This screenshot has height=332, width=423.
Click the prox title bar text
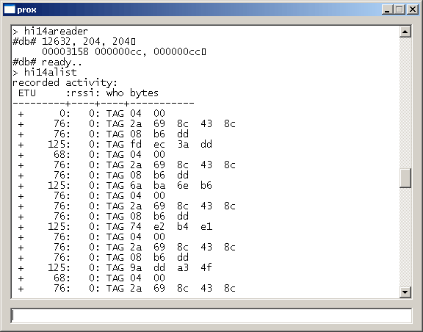(26, 10)
